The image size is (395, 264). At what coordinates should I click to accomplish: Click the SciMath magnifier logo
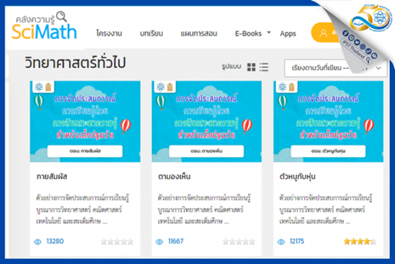tap(44, 26)
